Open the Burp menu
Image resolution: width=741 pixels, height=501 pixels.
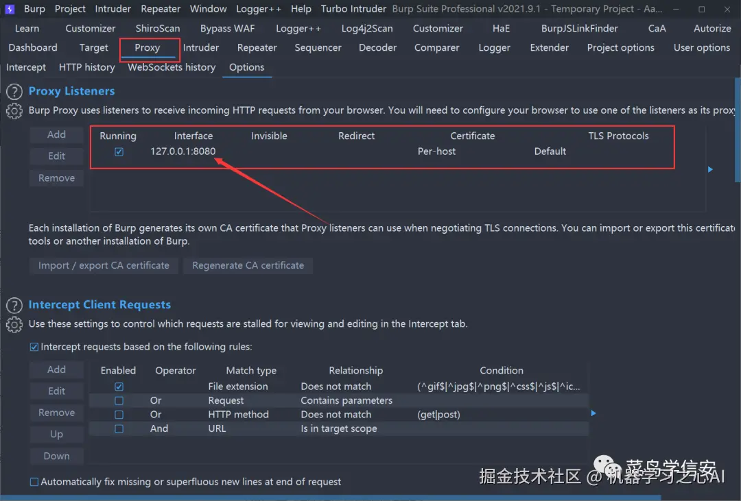pos(34,9)
